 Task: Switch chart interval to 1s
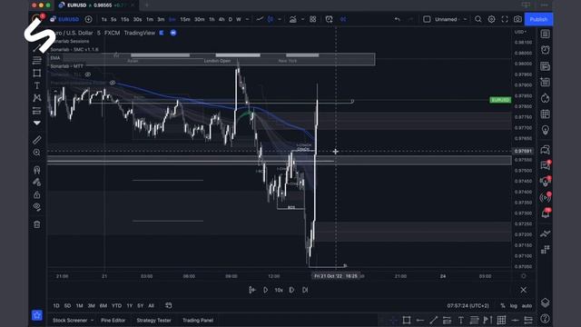pos(104,19)
